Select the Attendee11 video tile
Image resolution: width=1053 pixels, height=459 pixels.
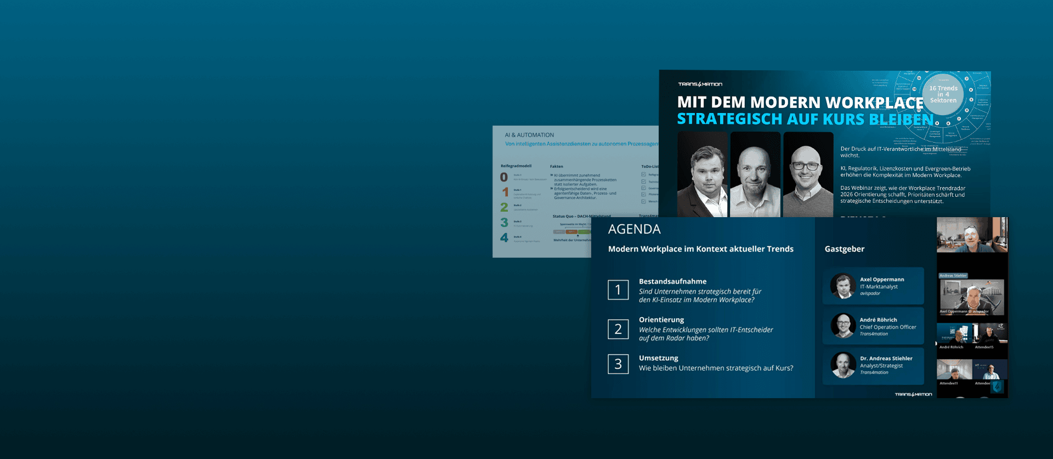[x=954, y=371]
